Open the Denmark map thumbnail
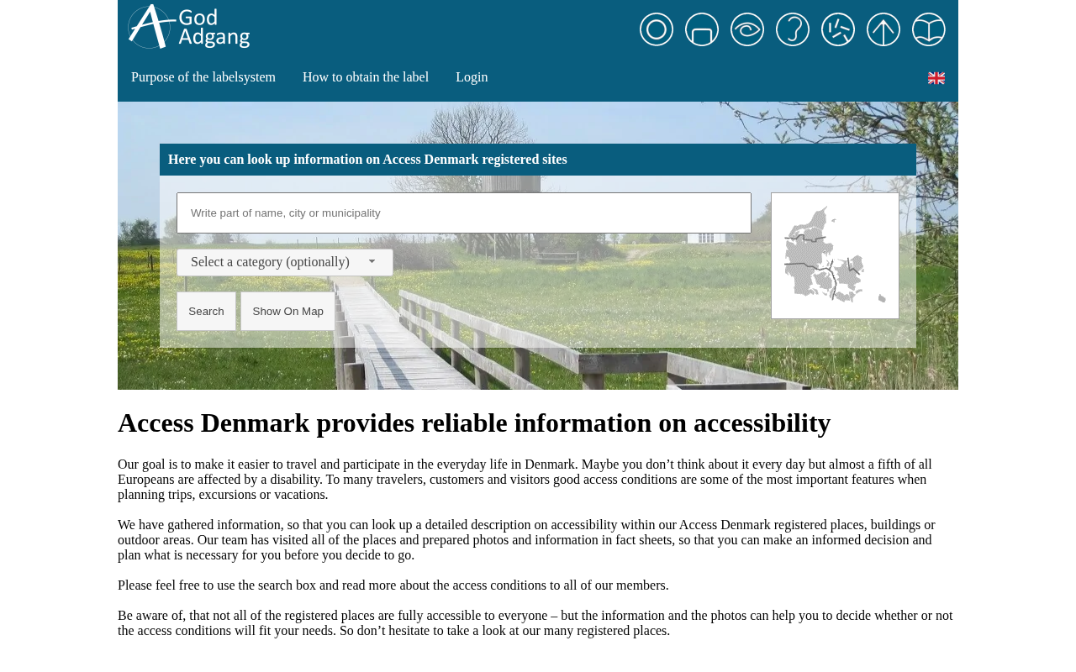Screen dimensions: 1076x672 pyautogui.click(x=835, y=255)
